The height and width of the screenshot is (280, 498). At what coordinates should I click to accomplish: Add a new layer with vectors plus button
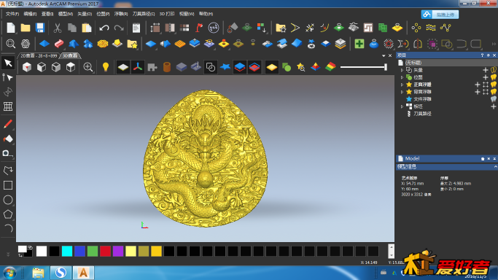pos(486,70)
